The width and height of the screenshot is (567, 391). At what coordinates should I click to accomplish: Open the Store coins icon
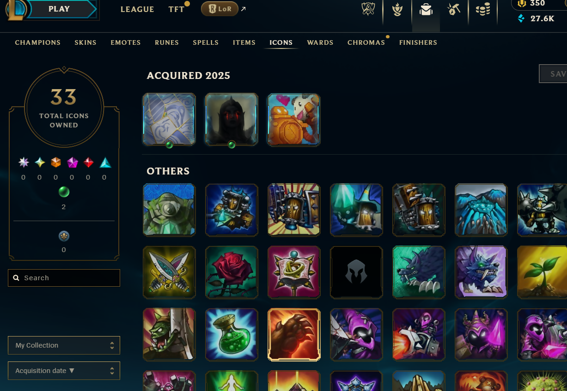click(x=483, y=9)
